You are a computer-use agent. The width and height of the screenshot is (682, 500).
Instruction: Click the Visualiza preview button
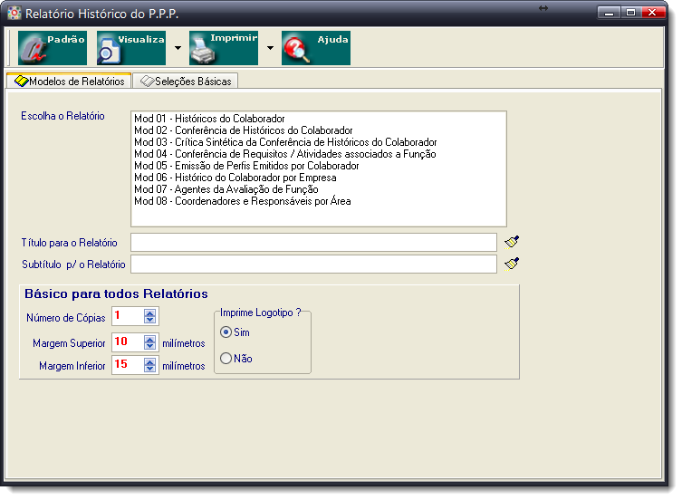click(x=131, y=48)
